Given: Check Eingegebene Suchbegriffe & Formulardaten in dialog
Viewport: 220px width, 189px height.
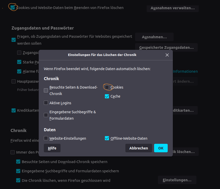Looking at the screenshot, I should (x=46, y=115).
